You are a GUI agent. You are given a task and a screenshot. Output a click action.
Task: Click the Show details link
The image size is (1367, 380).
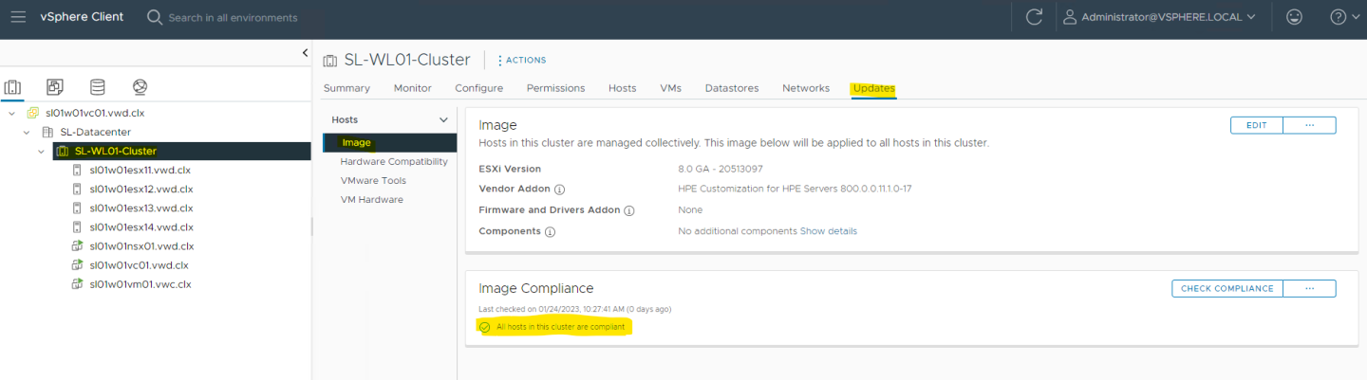(828, 231)
